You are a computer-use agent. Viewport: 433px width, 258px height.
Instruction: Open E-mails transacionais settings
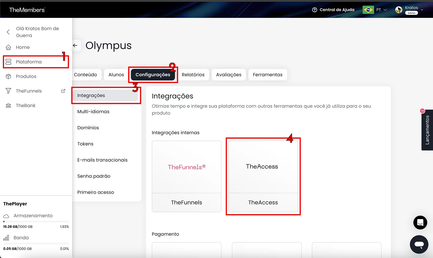coord(102,160)
